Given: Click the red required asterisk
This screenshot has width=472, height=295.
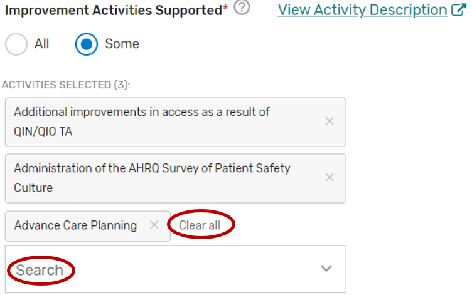Looking at the screenshot, I should click(x=225, y=9).
